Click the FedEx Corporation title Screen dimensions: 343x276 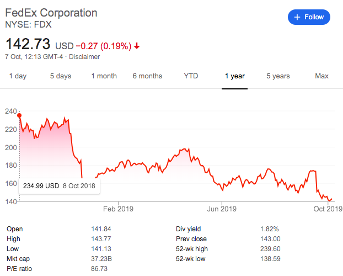pos(51,13)
